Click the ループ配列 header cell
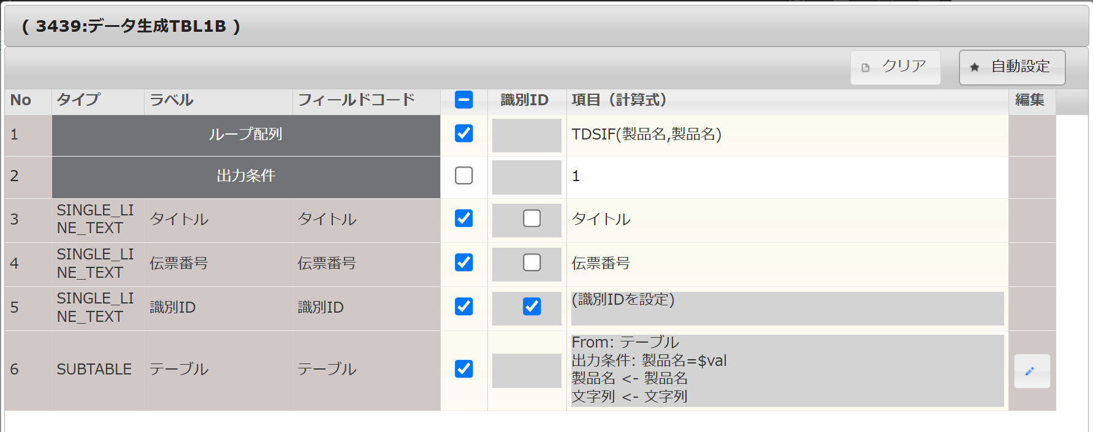 click(246, 135)
